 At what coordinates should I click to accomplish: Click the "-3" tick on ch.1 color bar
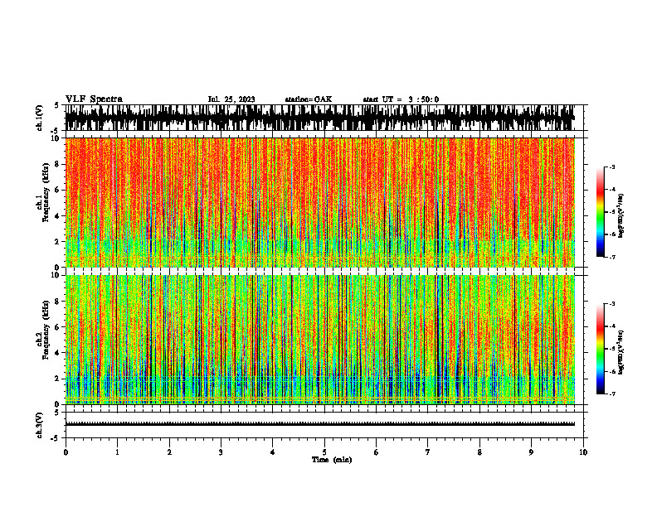tap(612, 167)
